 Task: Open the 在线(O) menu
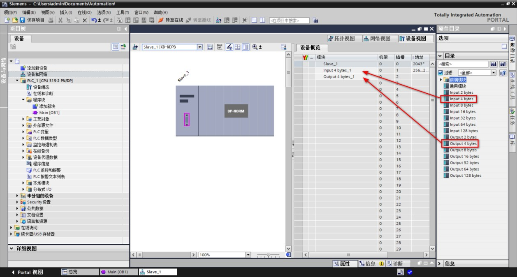pos(84,12)
